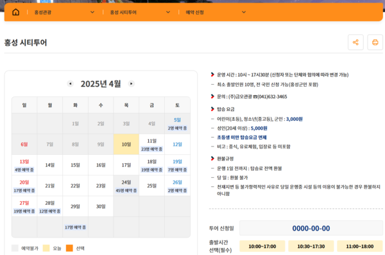Image resolution: width=385 pixels, height=255 pixels.
Task: Expand 홍성 시티투어 dropdown chevron
Action: [x=168, y=12]
